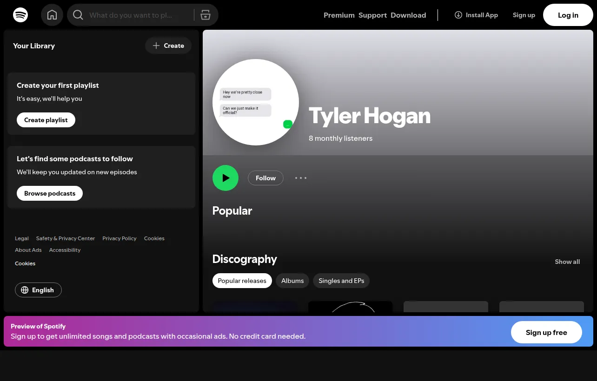Click the Log in button
Image resolution: width=597 pixels, height=381 pixels.
pyautogui.click(x=568, y=15)
